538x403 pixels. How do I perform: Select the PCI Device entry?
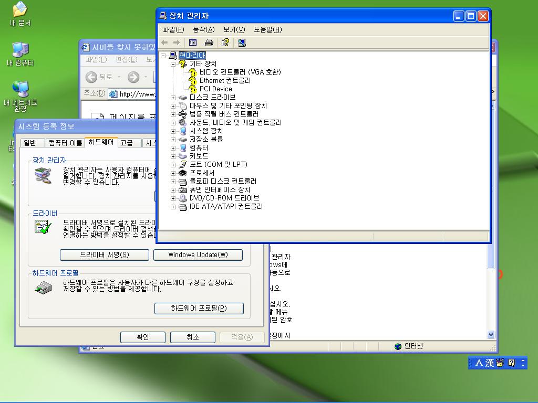tap(215, 89)
